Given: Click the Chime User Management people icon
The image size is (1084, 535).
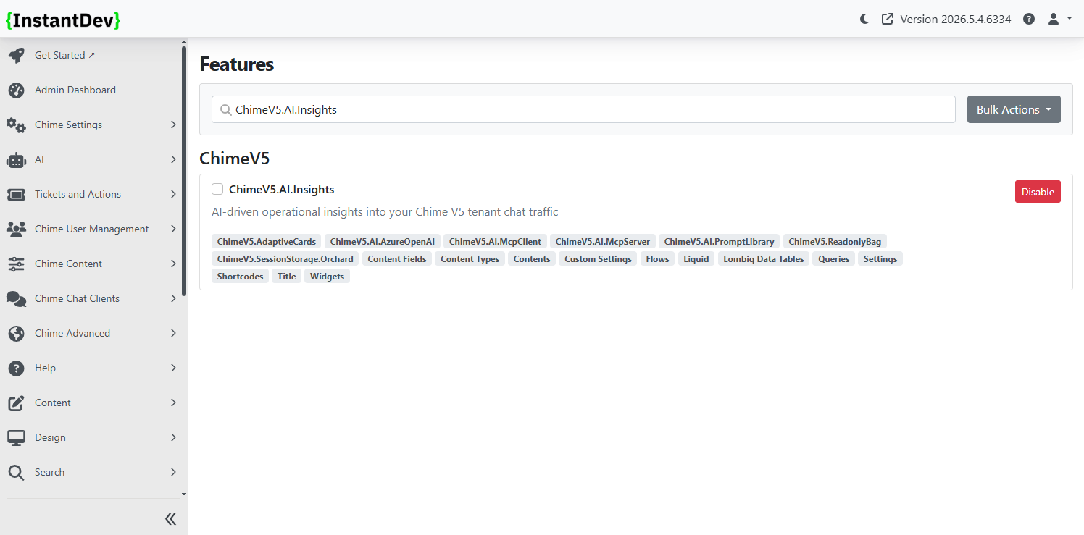Looking at the screenshot, I should coord(16,229).
